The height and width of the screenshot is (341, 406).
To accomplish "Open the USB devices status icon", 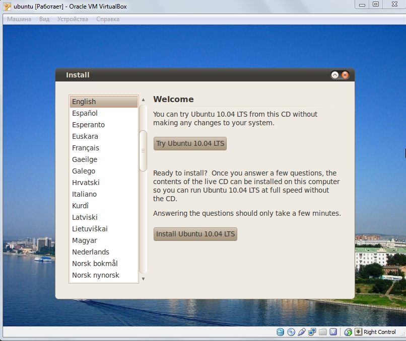I will (x=302, y=332).
